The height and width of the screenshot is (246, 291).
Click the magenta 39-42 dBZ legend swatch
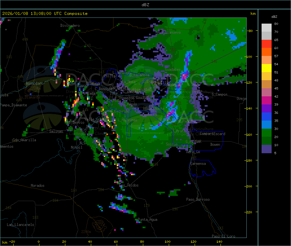[266, 100]
